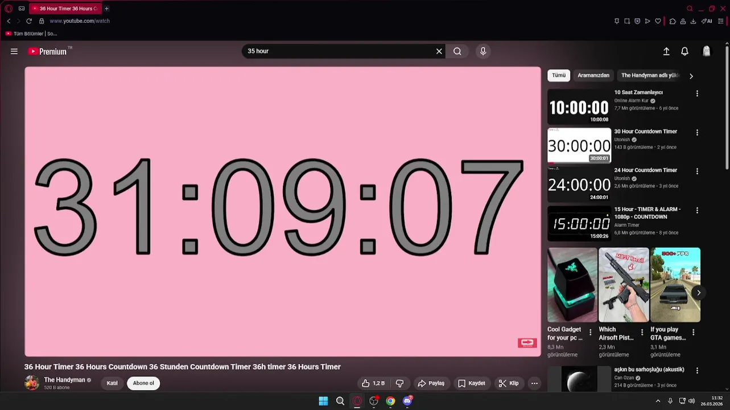Image resolution: width=730 pixels, height=410 pixels.
Task: View site security lock info
Action: pos(42,21)
